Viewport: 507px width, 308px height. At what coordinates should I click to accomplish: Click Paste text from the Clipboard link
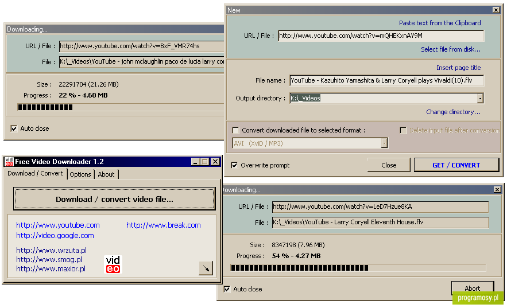[x=440, y=23]
